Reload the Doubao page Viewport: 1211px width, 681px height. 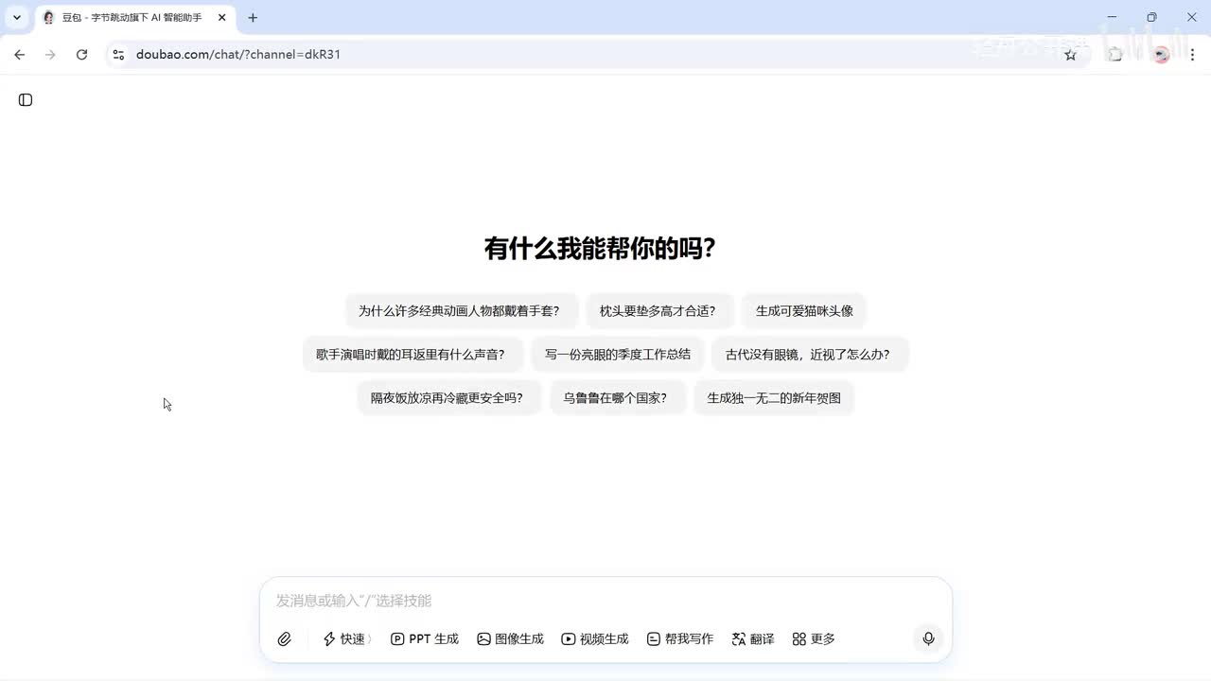(82, 55)
